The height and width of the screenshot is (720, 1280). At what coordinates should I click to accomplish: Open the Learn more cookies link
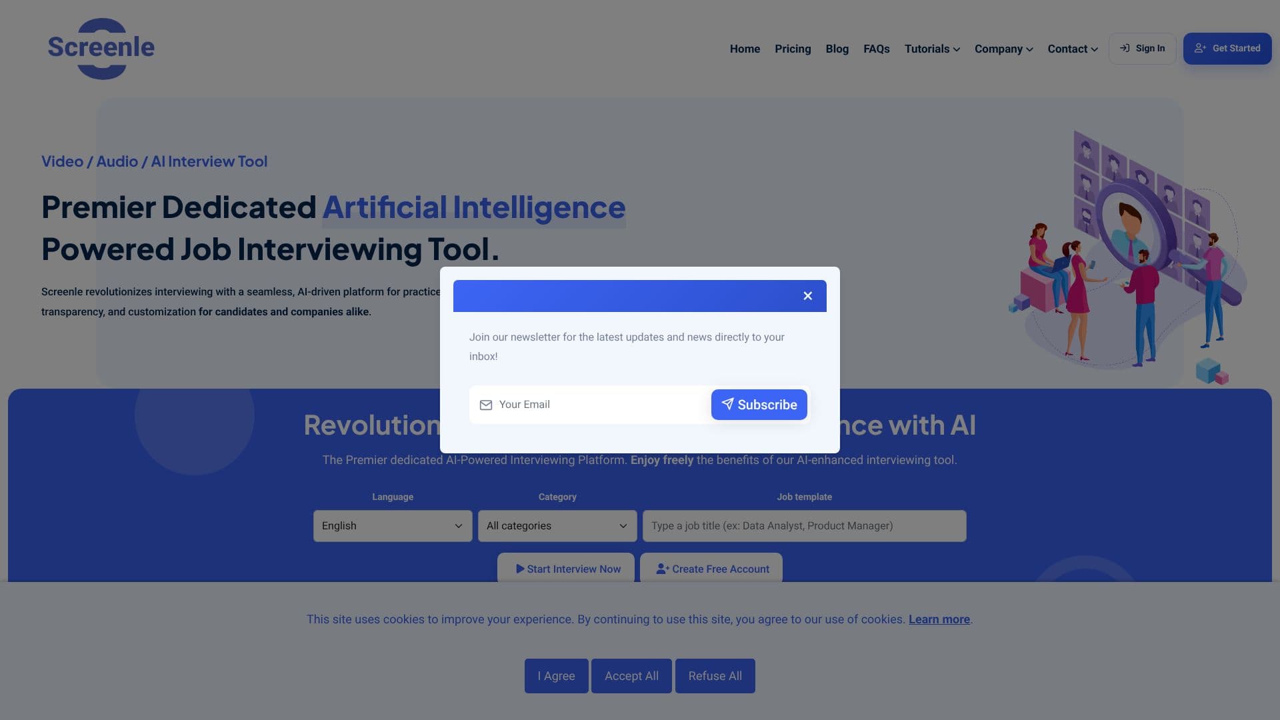point(939,619)
